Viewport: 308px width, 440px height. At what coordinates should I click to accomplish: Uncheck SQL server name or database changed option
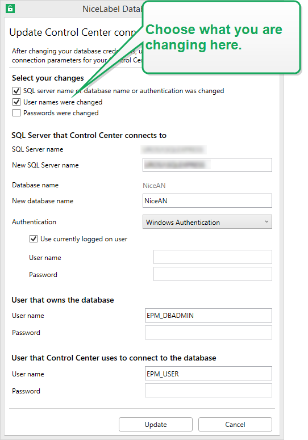16,91
